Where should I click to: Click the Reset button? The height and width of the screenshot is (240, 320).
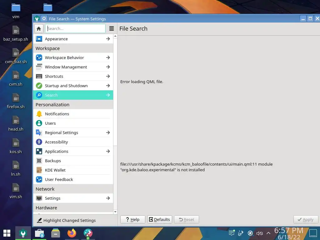[x=187, y=220]
